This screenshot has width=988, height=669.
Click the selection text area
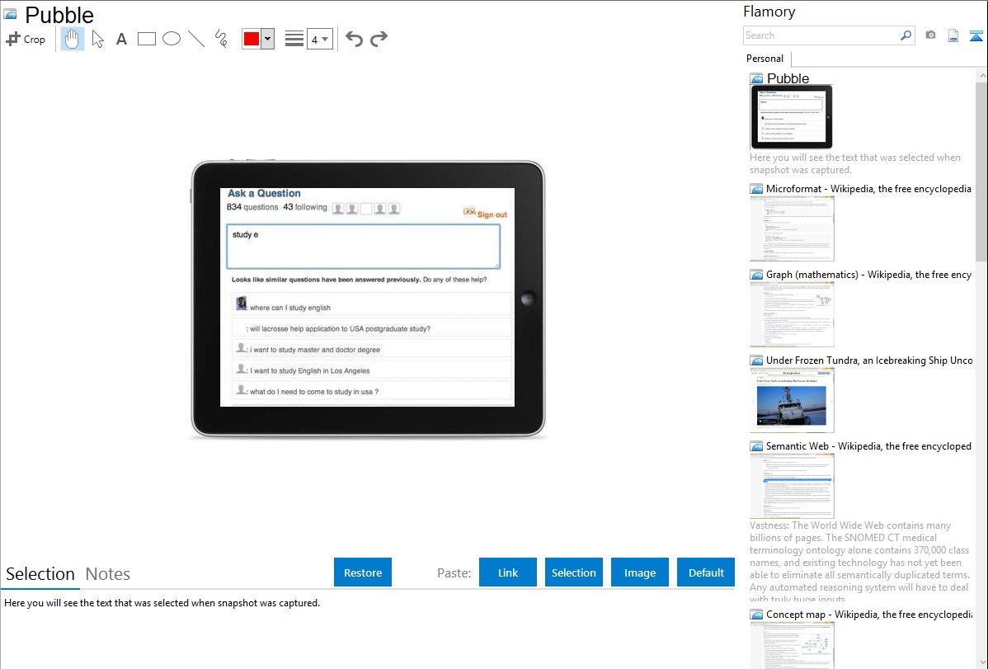click(x=367, y=630)
